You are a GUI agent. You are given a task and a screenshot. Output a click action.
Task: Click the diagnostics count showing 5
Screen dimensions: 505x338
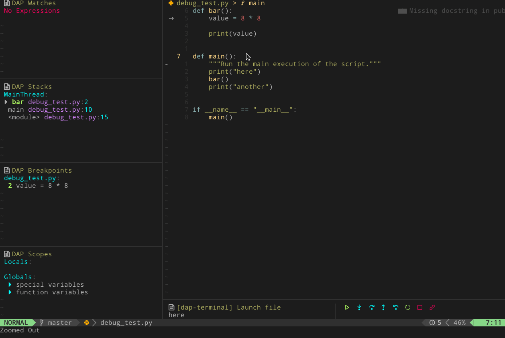[436, 322]
